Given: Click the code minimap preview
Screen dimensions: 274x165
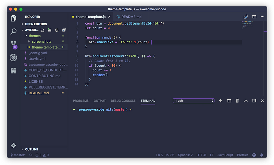Looking at the screenshot, I should click(x=247, y=25).
